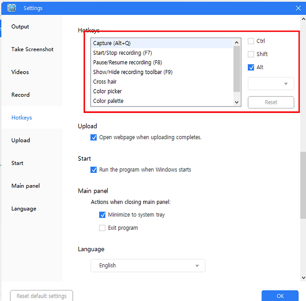This screenshot has width=306, height=301.
Task: Select the Color picker hotkey entry
Action: point(162,91)
